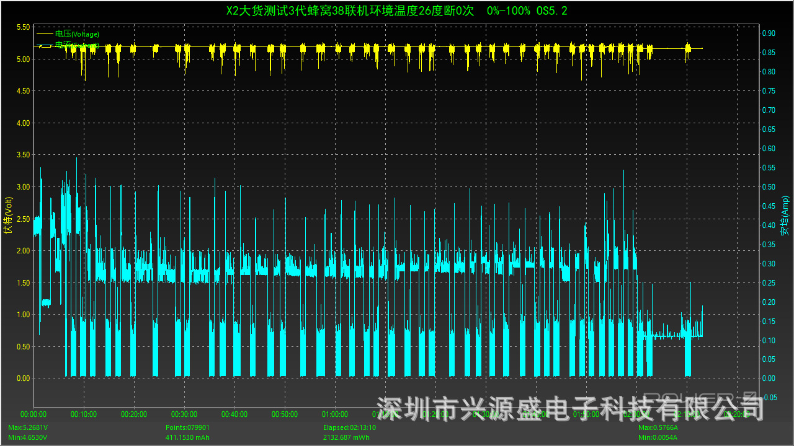
Task: Click the 00:30:00 time axis label
Action: (184, 414)
